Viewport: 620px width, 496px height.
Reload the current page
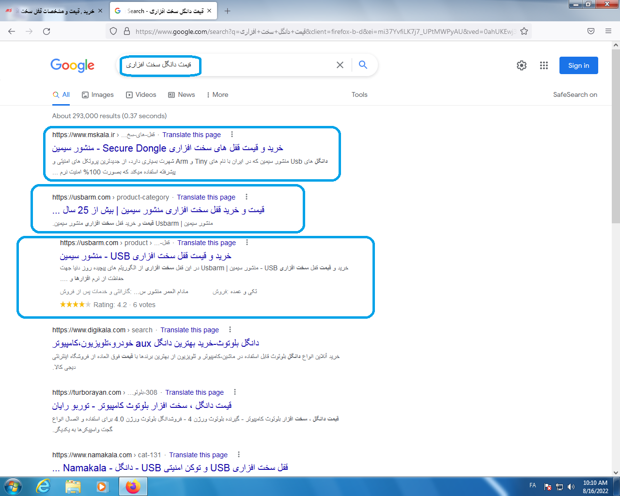tap(46, 31)
